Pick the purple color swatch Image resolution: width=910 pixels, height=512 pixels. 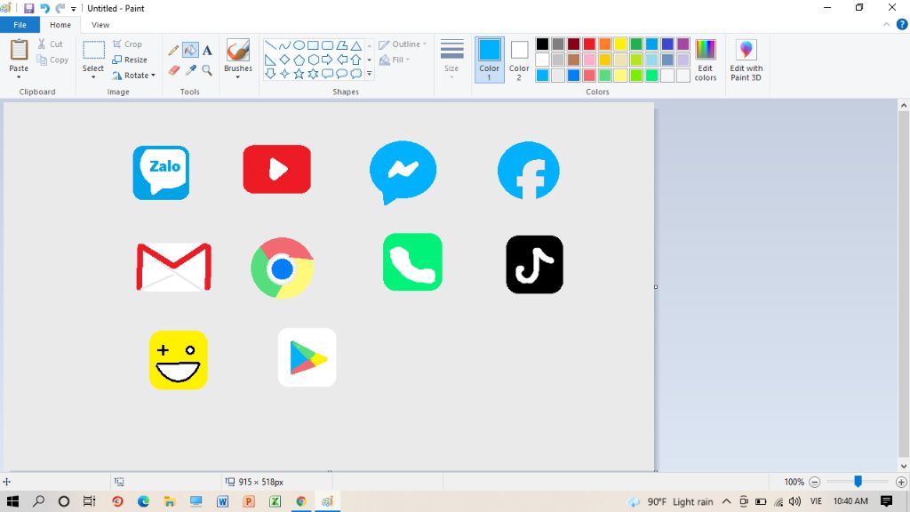click(683, 44)
